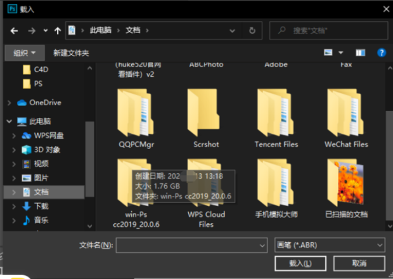Refresh the current folder view

click(252, 30)
